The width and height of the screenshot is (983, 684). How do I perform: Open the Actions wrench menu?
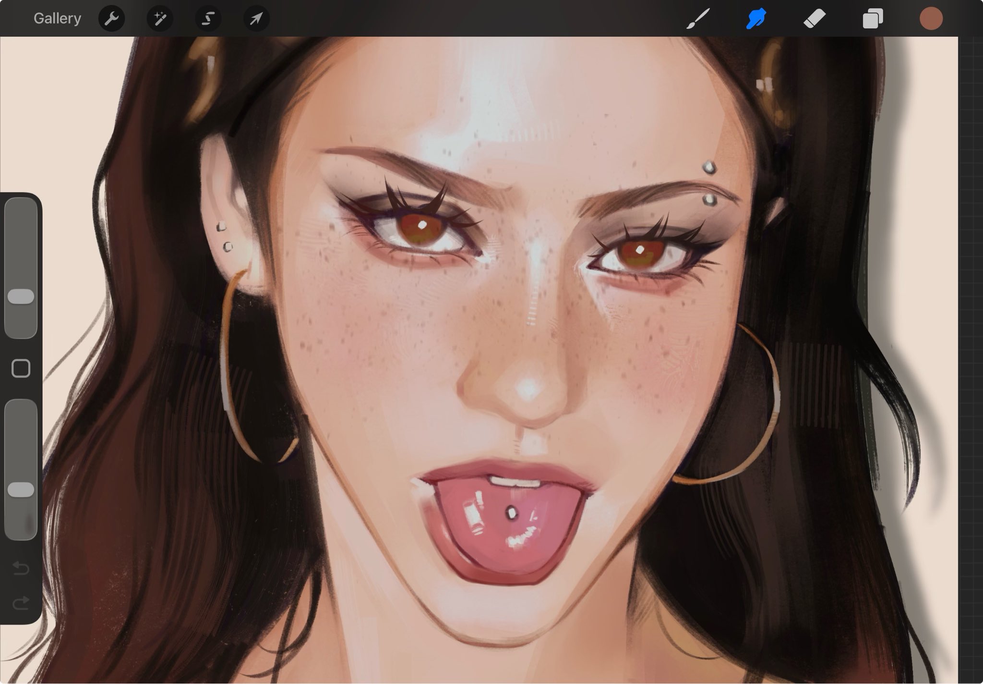coord(111,19)
